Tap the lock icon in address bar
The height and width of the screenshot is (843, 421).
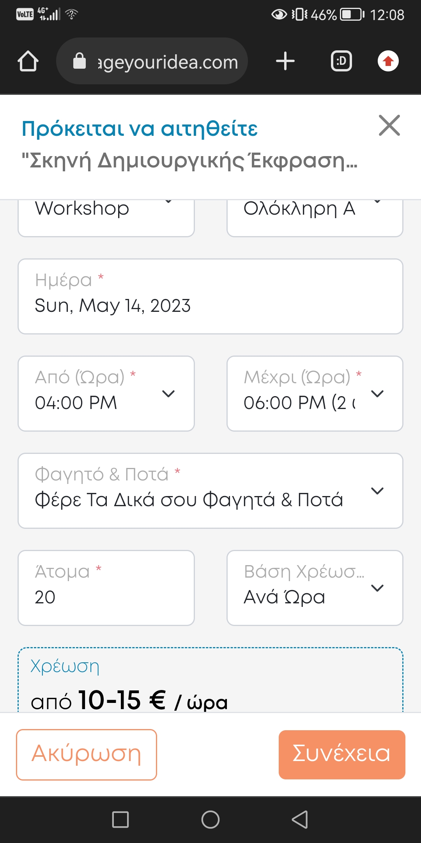click(x=80, y=61)
